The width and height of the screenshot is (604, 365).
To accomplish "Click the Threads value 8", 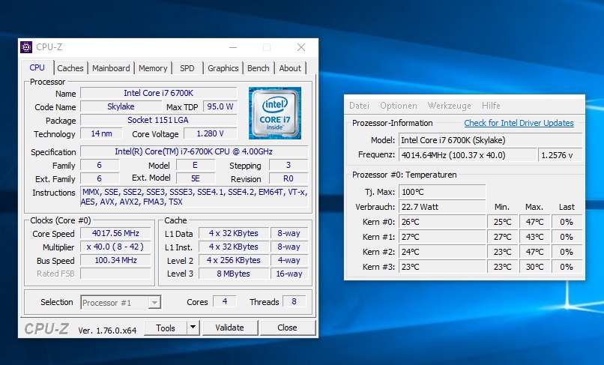I will [294, 301].
